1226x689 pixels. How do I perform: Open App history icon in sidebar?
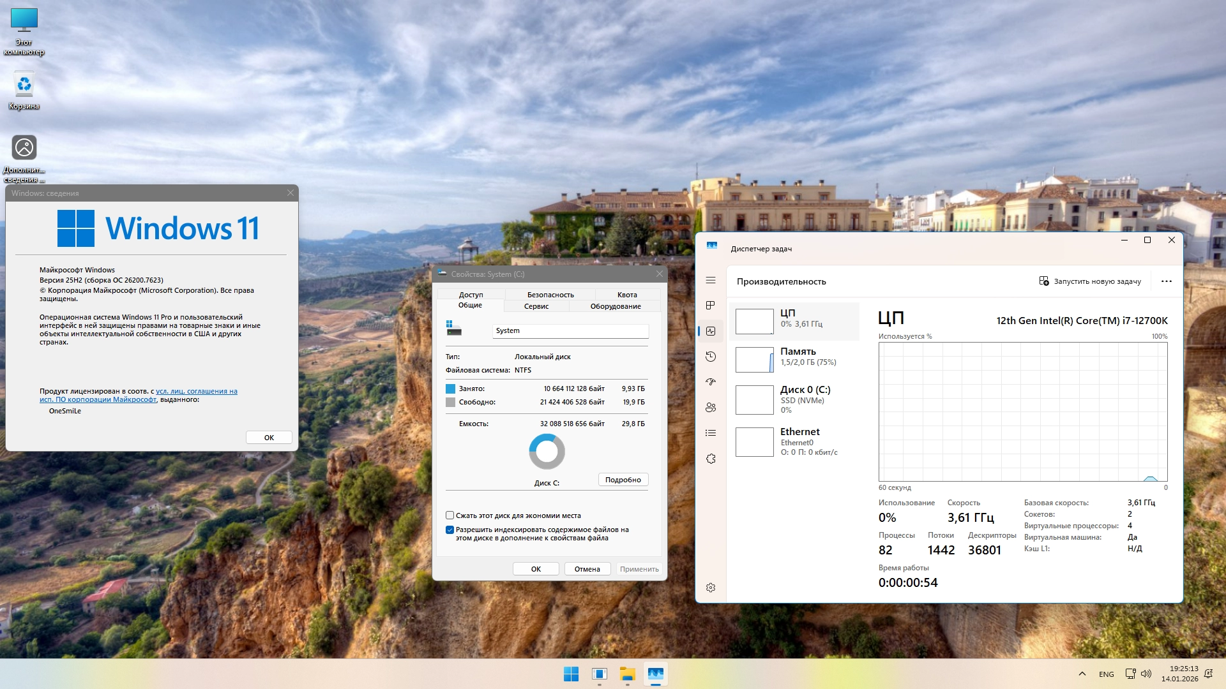coord(711,357)
